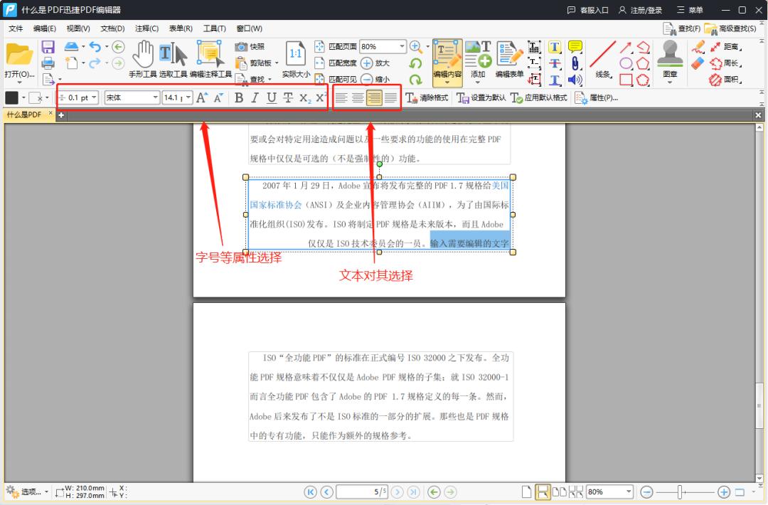Click the page number input field
The width and height of the screenshot is (768, 505).
coord(362,492)
